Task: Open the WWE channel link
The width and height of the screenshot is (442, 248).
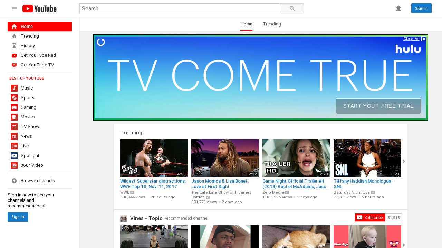Action: click(x=125, y=192)
